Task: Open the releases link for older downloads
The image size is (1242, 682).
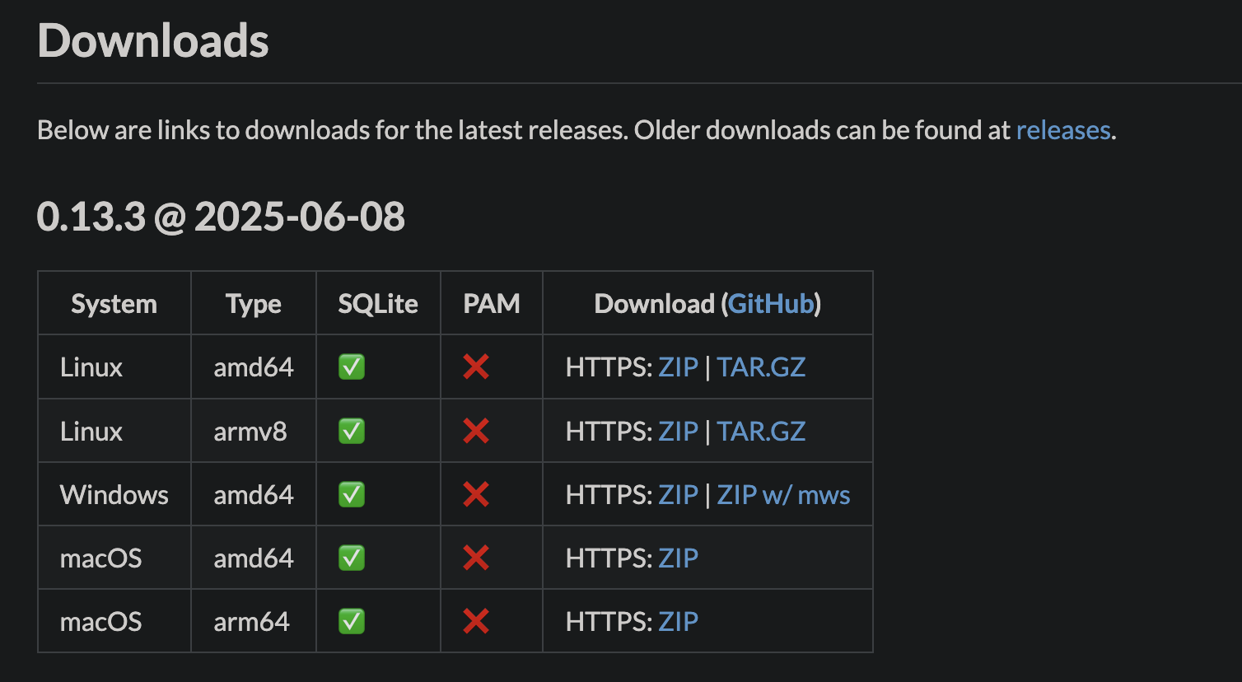Action: pos(1063,130)
